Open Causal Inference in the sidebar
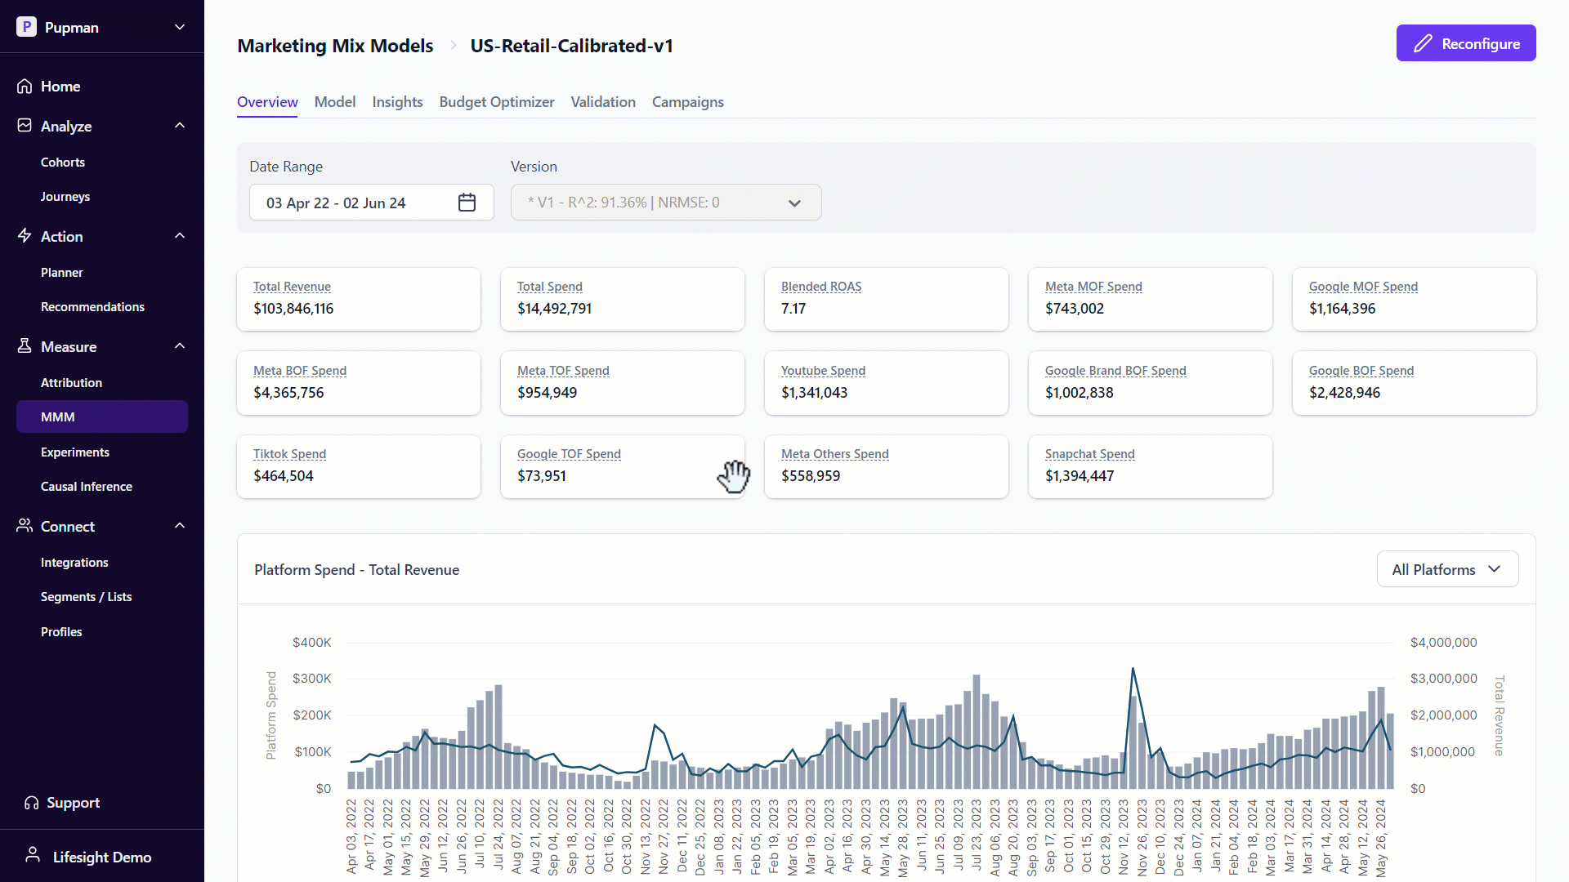1569x882 pixels. point(87,487)
